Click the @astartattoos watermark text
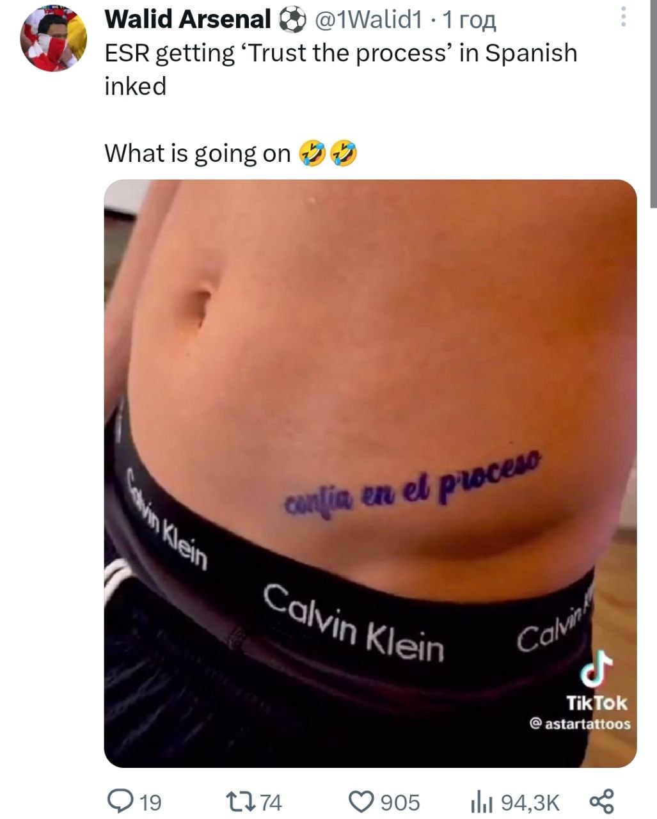Viewport: 657px width, 819px height. pos(580,724)
